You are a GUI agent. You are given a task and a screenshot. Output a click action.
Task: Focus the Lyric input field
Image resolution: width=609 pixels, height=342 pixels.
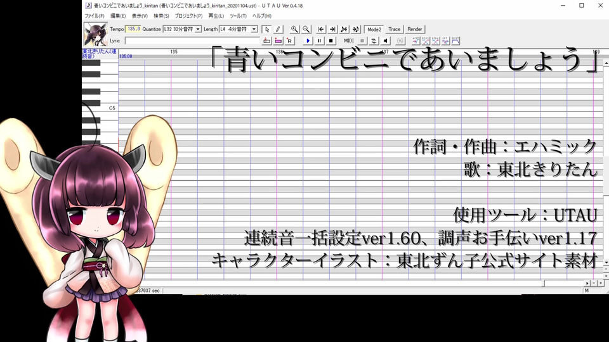(192, 41)
